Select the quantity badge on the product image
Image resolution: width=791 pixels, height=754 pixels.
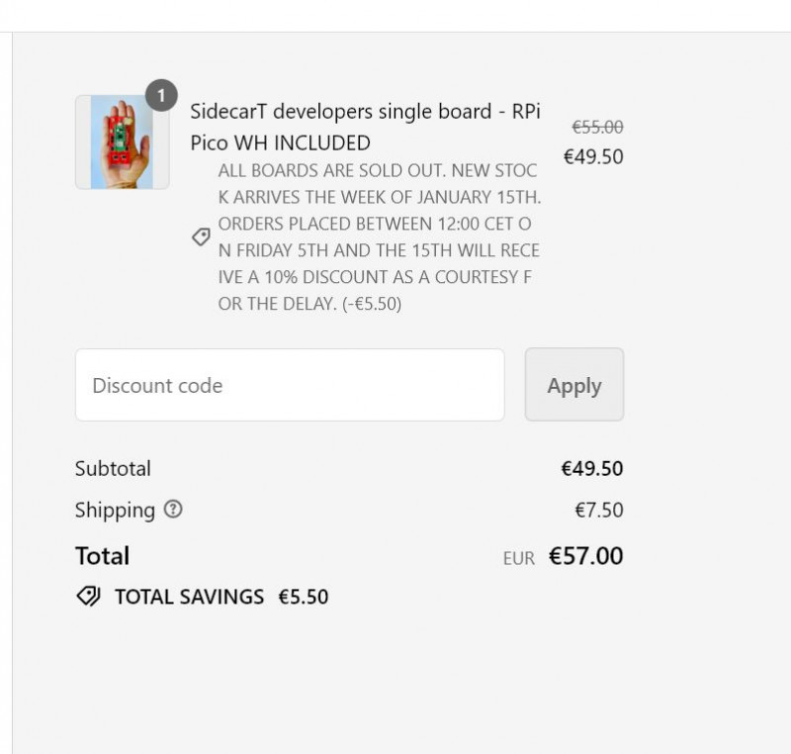[x=161, y=97]
